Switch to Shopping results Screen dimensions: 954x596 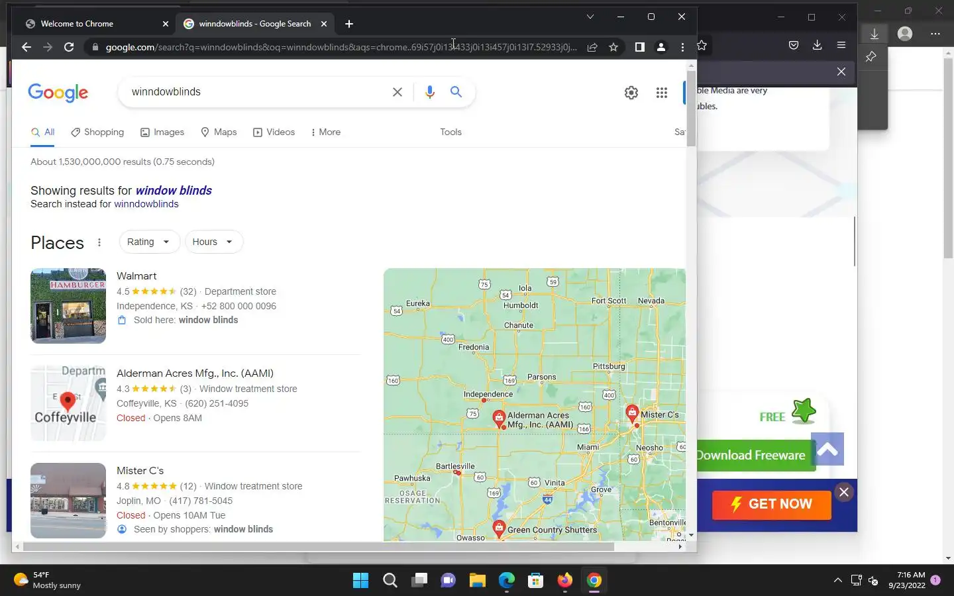coord(97,132)
